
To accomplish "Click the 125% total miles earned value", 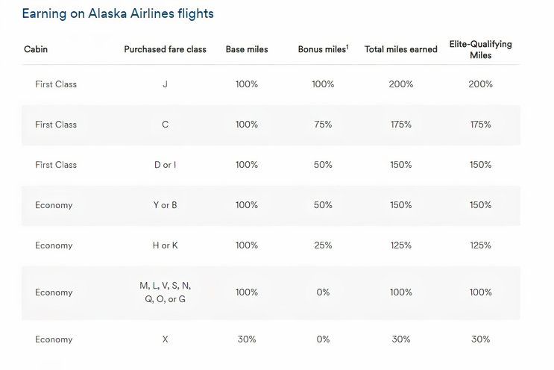I will pyautogui.click(x=400, y=245).
